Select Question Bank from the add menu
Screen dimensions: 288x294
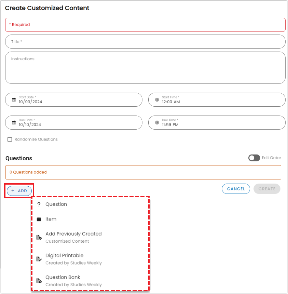(63, 277)
